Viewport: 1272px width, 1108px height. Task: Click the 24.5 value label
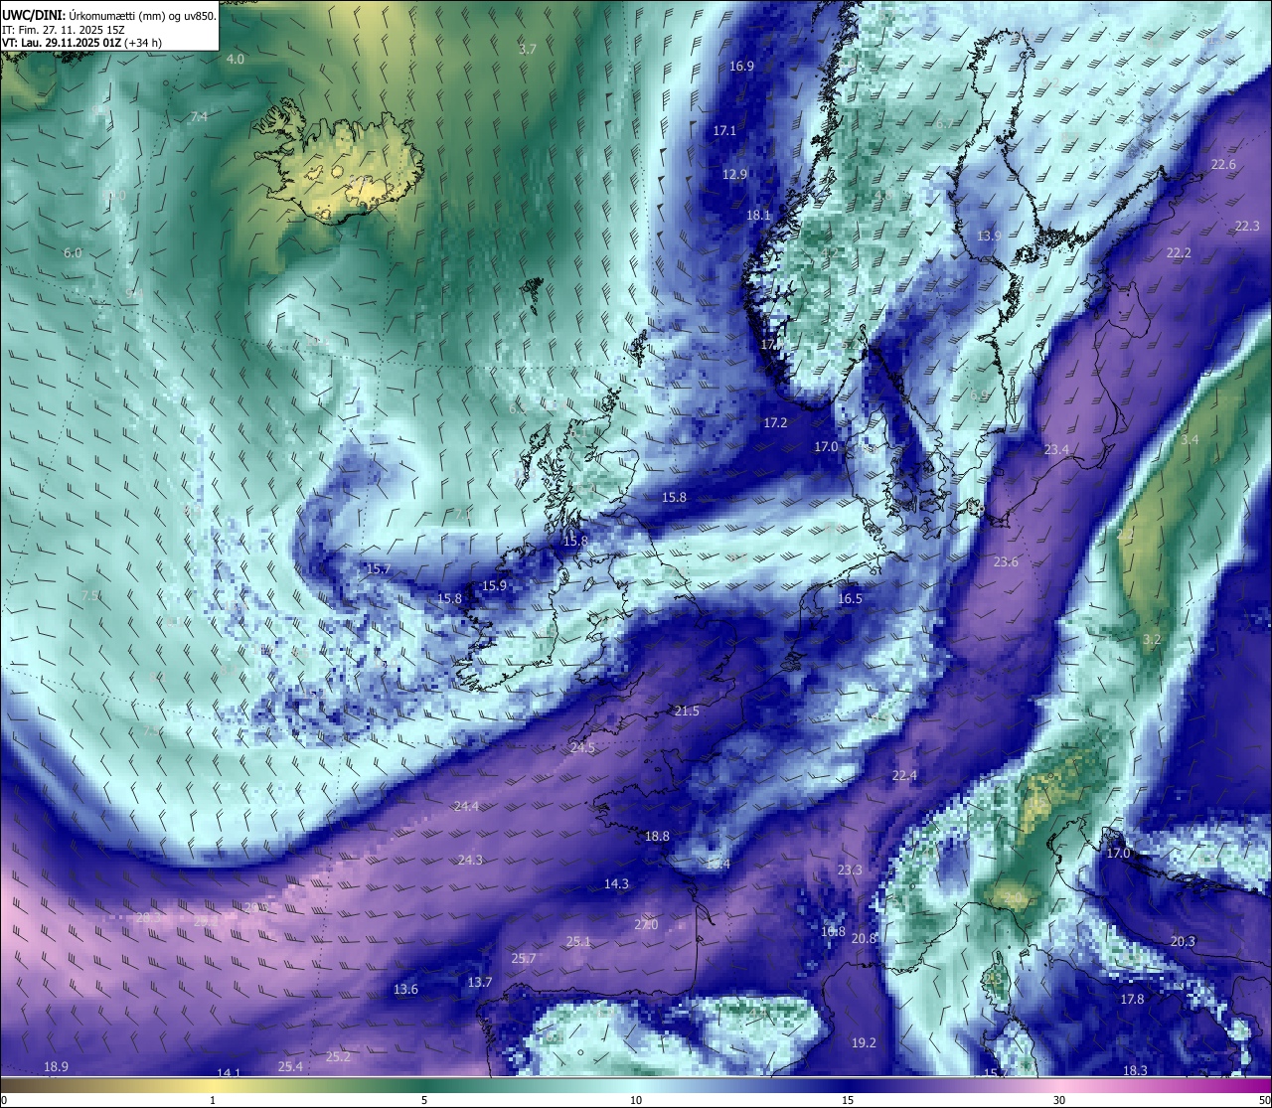[582, 747]
